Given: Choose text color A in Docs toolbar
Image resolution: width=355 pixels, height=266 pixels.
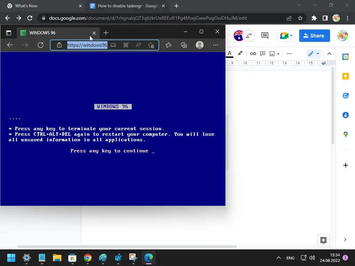Looking at the screenshot, I should 230,54.
